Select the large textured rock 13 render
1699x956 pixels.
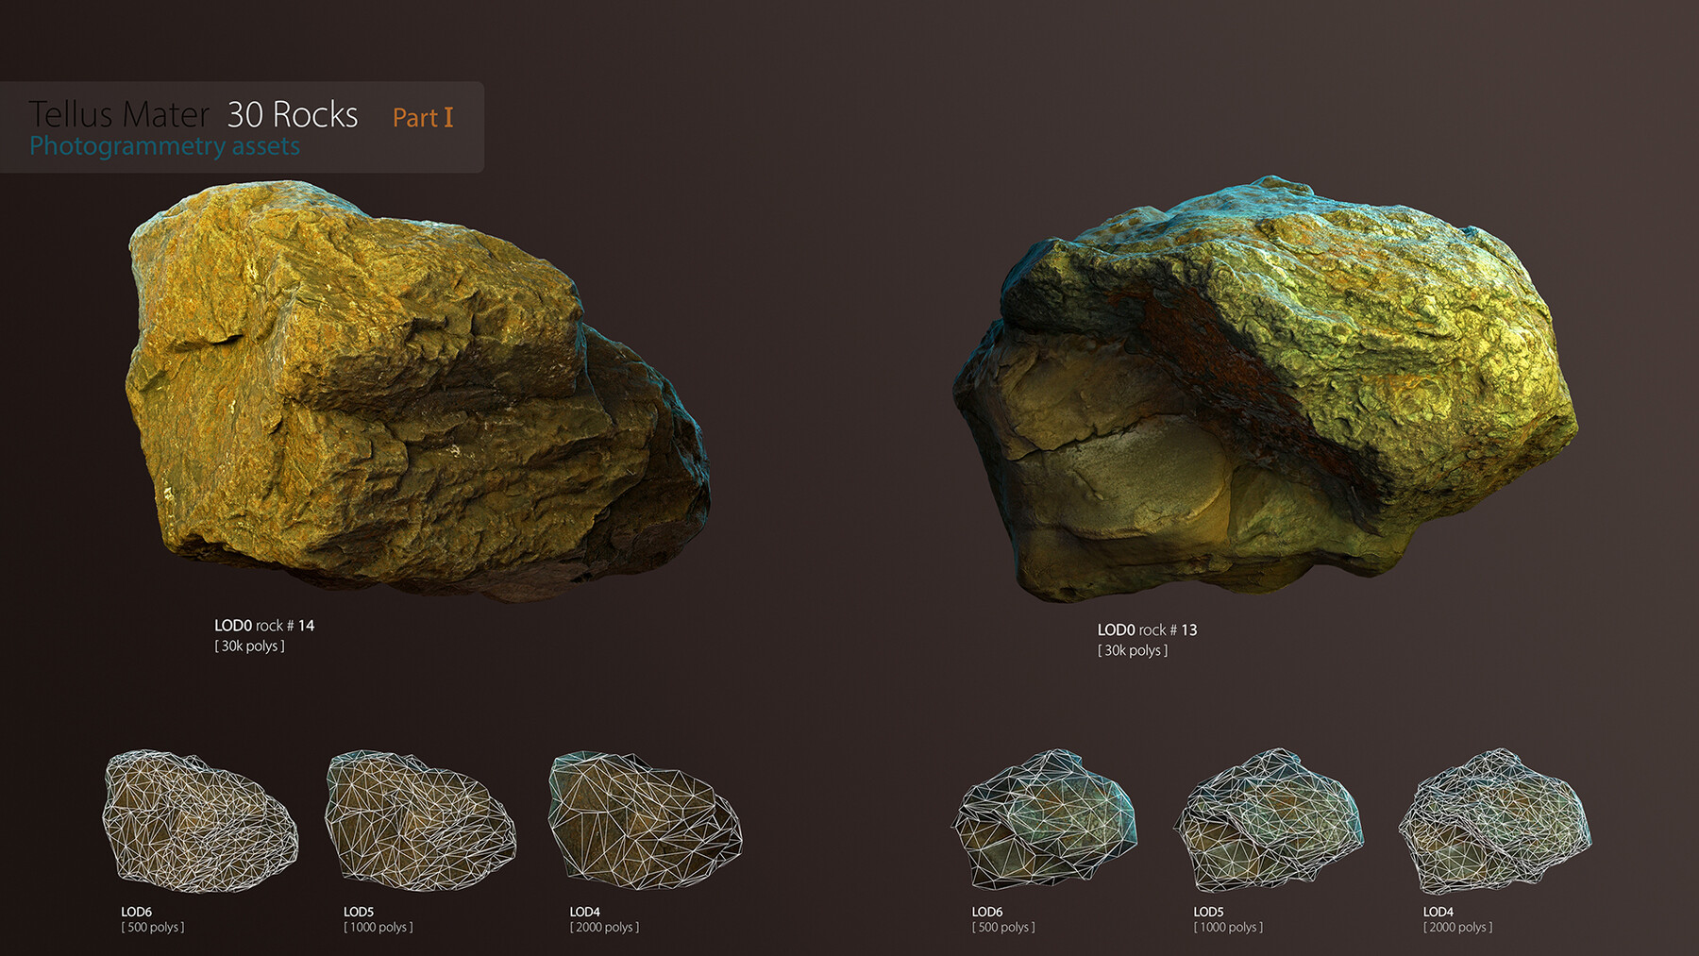click(x=1265, y=389)
